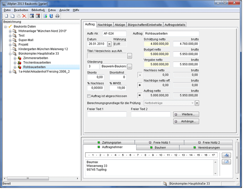Open the Berechnungsgrundlage dropdown arrow button

tap(197, 103)
